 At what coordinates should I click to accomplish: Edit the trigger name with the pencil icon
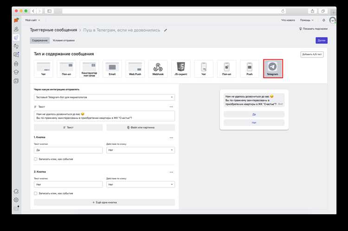click(165, 30)
